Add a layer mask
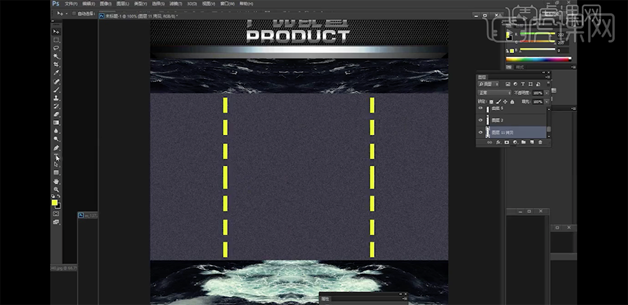Screen dimensions: 628x305 pyautogui.click(x=507, y=142)
